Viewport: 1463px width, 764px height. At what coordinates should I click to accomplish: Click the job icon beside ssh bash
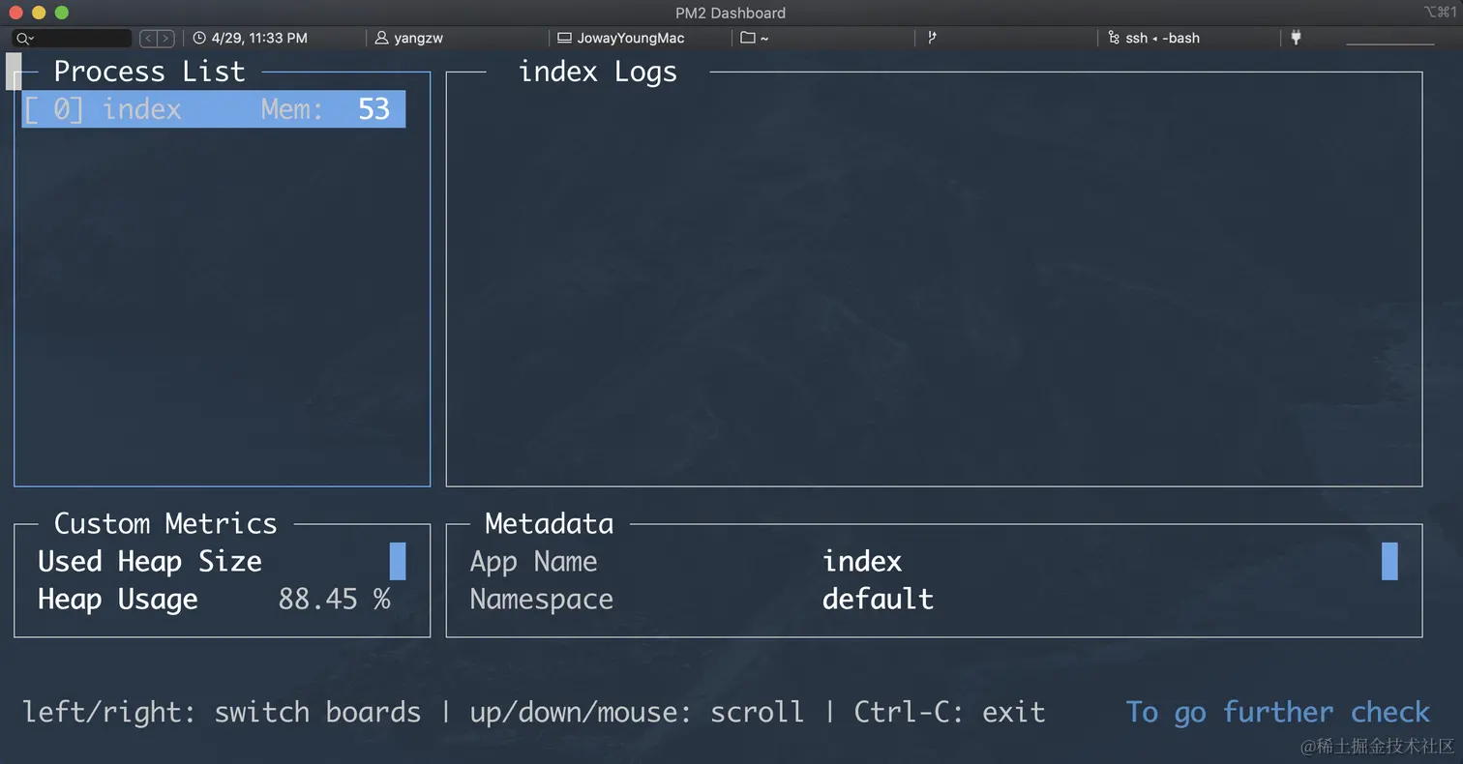point(1114,39)
